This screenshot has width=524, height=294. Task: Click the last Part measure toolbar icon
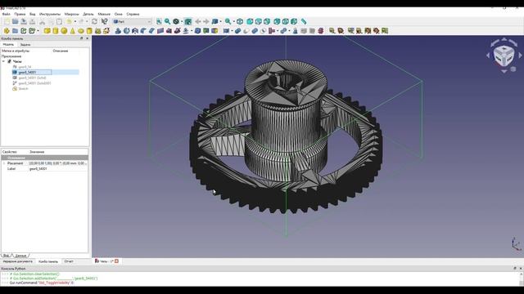pyautogui.click(x=385, y=31)
